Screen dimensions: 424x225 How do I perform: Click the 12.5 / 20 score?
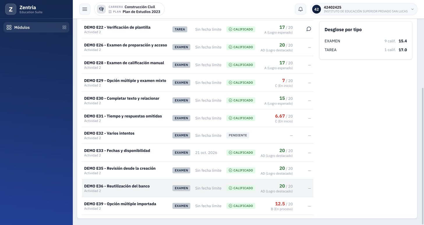(x=284, y=204)
